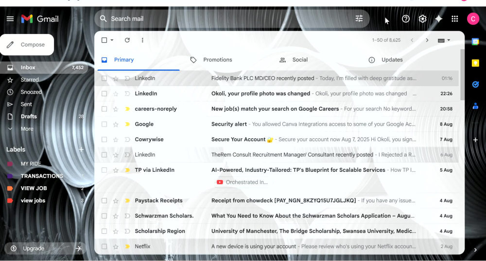
Task: Mark careers-noreply email importance marker
Action: click(x=127, y=109)
